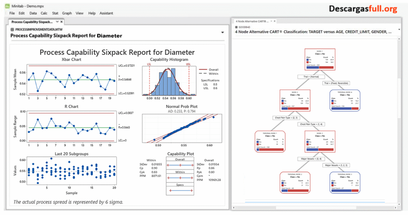Select Terminal Node 4 box in CART tree
The height and width of the screenshot is (215, 408).
(345, 101)
